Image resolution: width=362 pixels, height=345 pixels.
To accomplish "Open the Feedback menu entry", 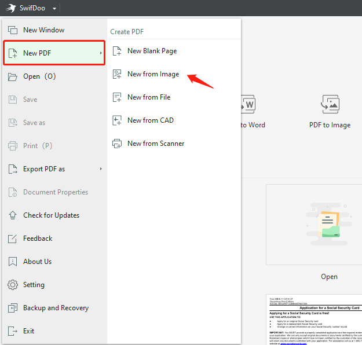I will pos(38,238).
